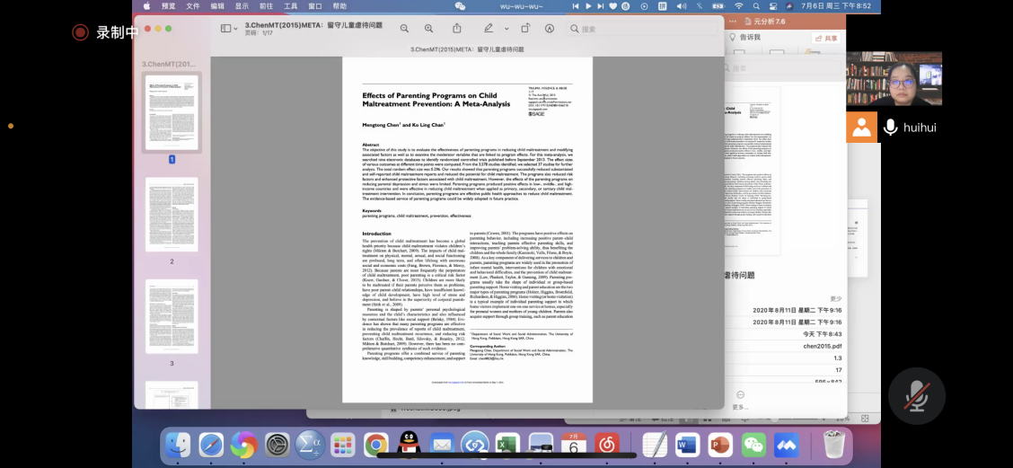
Task: Open Google Chrome from the dock
Action: tap(375, 444)
